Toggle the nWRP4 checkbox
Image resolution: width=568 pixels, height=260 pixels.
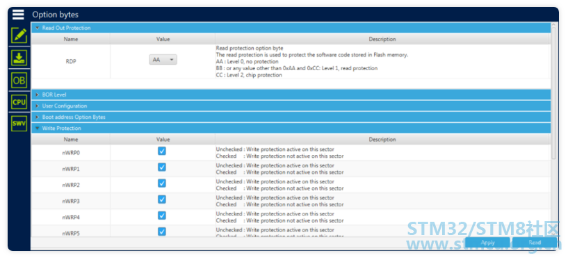162,216
